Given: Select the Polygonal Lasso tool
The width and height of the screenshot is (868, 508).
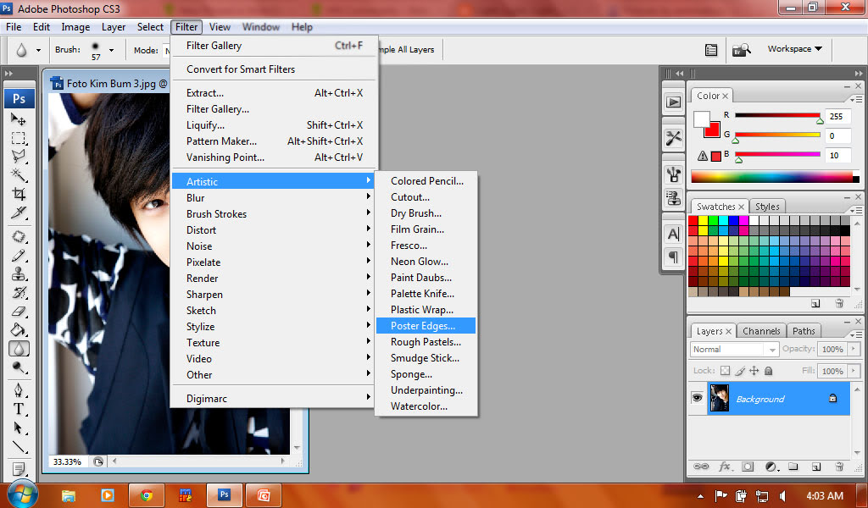Looking at the screenshot, I should point(19,157).
